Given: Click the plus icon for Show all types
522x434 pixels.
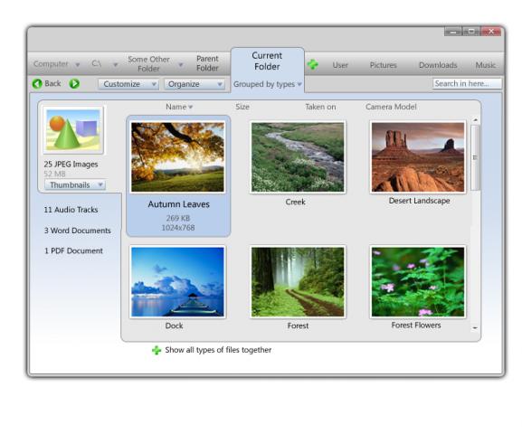Looking at the screenshot, I should [157, 350].
